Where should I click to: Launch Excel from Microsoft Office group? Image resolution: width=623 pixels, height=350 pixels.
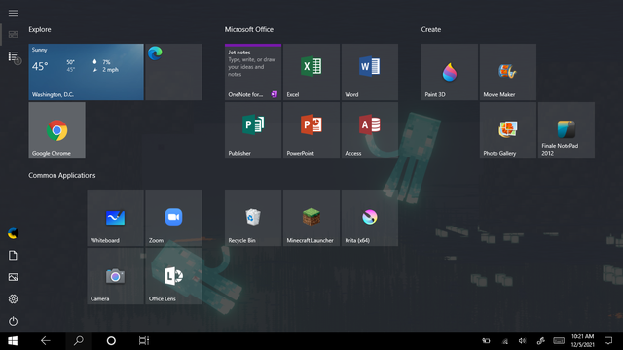coord(311,72)
